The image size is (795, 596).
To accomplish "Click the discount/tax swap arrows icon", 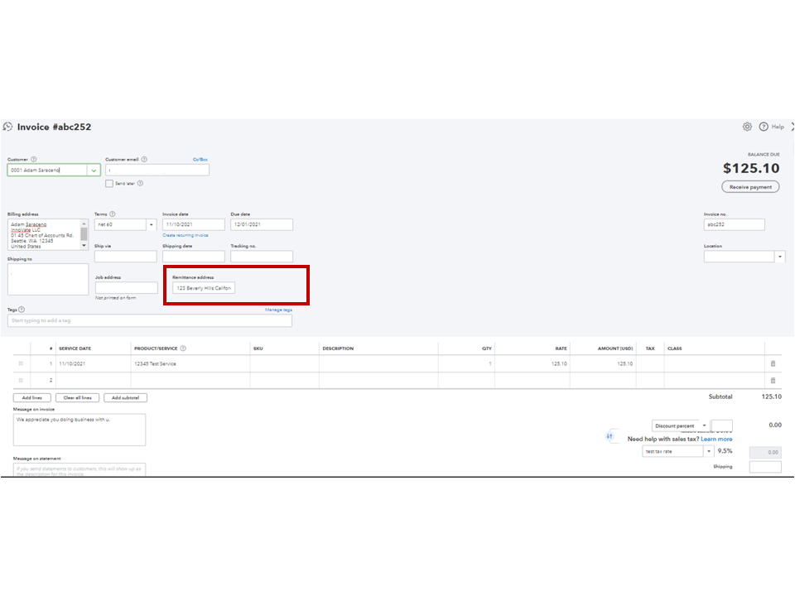I will click(609, 436).
